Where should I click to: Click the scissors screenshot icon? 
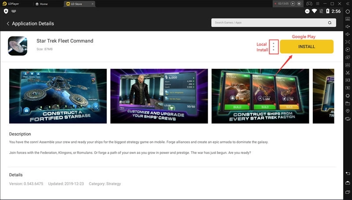pyautogui.click(x=348, y=72)
